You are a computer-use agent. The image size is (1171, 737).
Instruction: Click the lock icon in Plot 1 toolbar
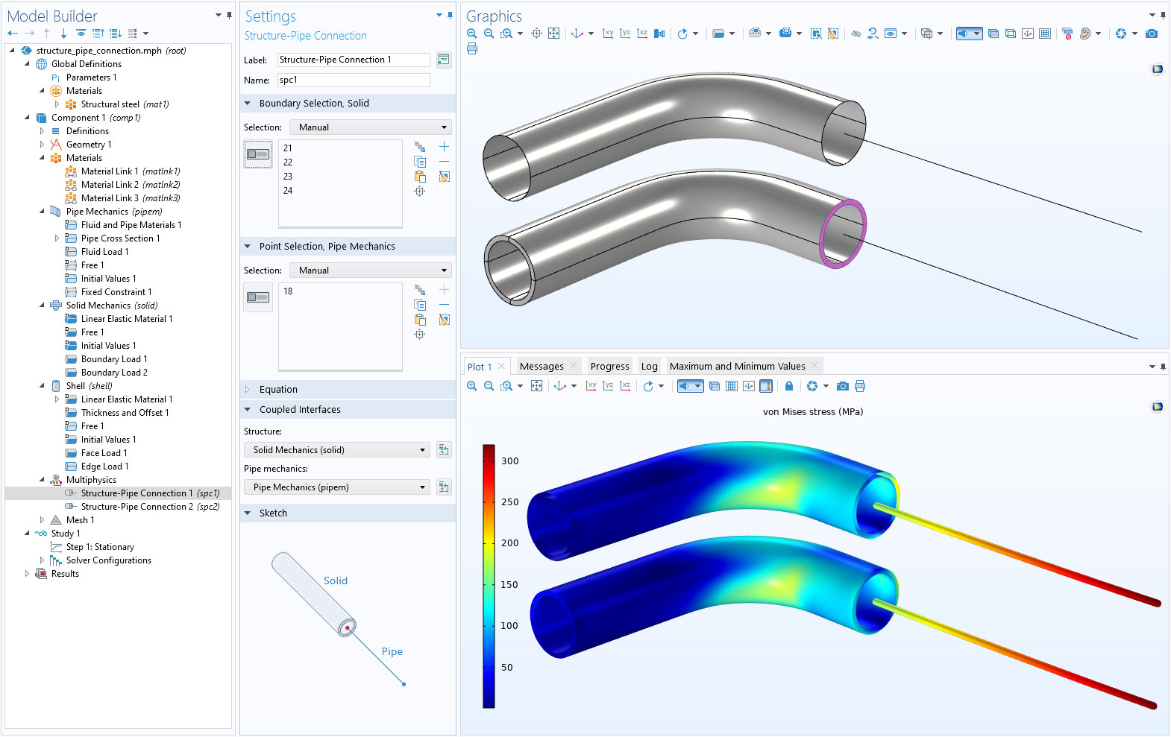coord(788,386)
